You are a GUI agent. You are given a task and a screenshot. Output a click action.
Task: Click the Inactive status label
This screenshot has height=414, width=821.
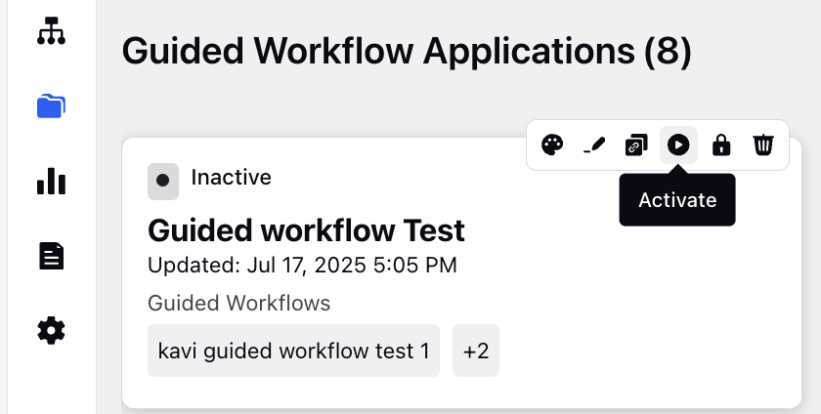click(x=231, y=178)
